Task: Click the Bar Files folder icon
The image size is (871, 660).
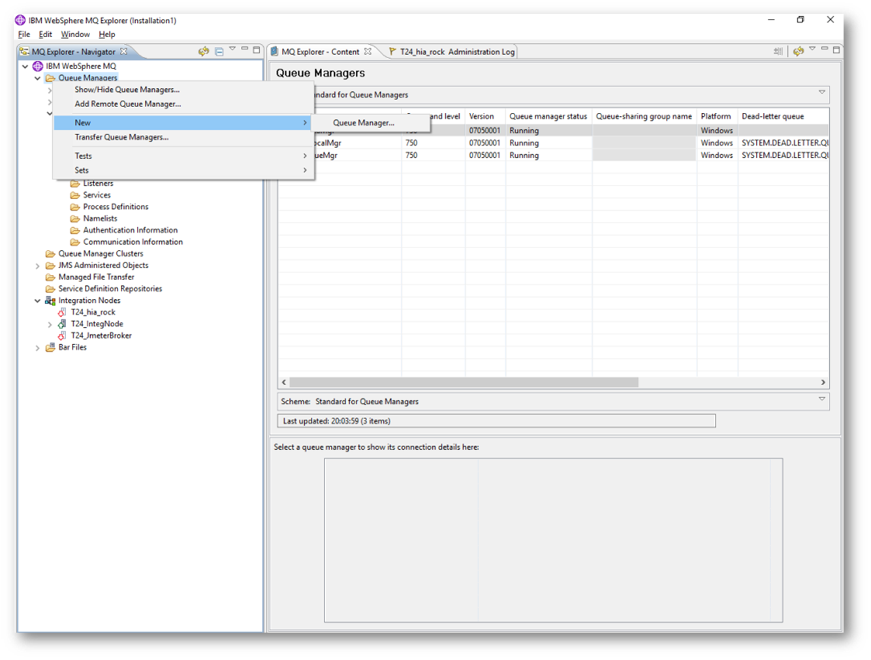Action: coord(50,348)
